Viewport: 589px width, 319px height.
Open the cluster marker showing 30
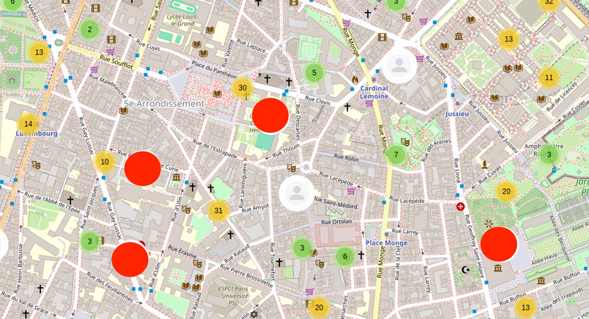242,88
